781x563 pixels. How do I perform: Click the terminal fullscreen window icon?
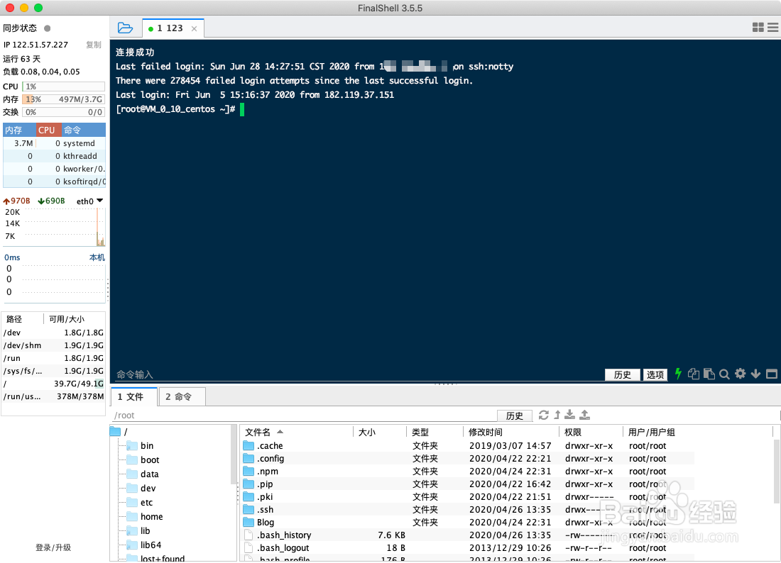772,374
